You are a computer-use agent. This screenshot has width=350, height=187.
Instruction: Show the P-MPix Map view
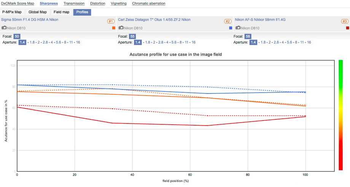(12, 12)
